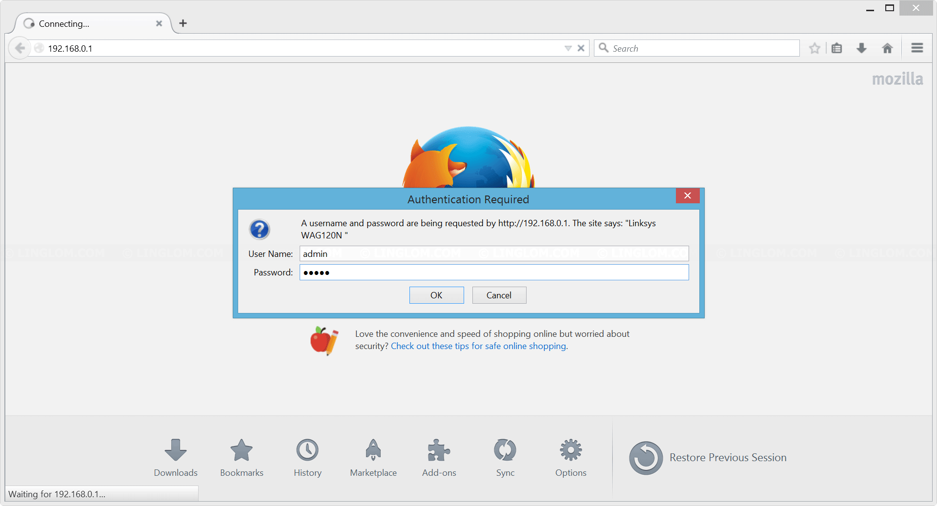Screen dimensions: 937x506
Task: Go to the Home page icon
Action: 887,48
